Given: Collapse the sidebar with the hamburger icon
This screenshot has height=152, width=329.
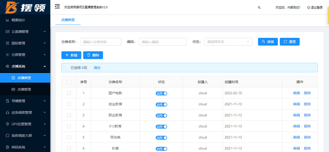Looking at the screenshot, I should pyautogui.click(x=57, y=7).
